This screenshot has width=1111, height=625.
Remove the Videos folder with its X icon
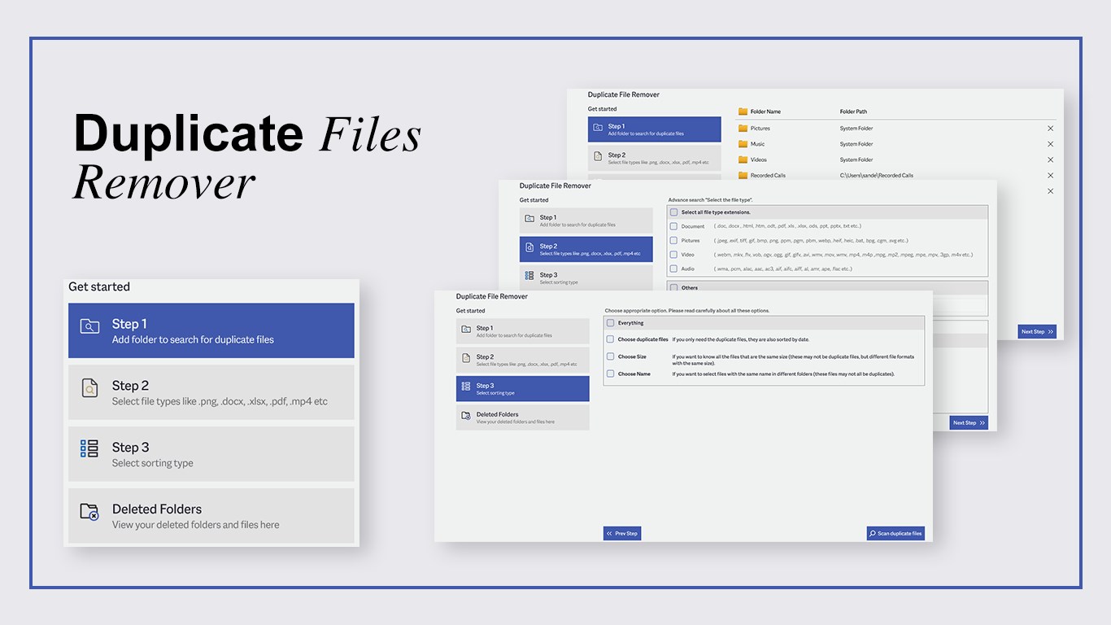click(x=1050, y=160)
